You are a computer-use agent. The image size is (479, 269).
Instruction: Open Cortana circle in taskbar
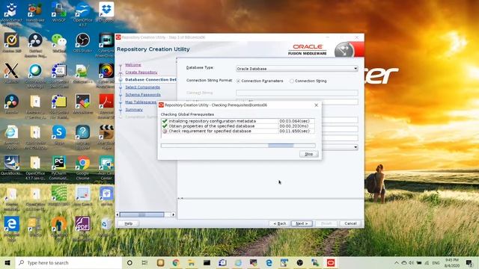pyautogui.click(x=129, y=262)
